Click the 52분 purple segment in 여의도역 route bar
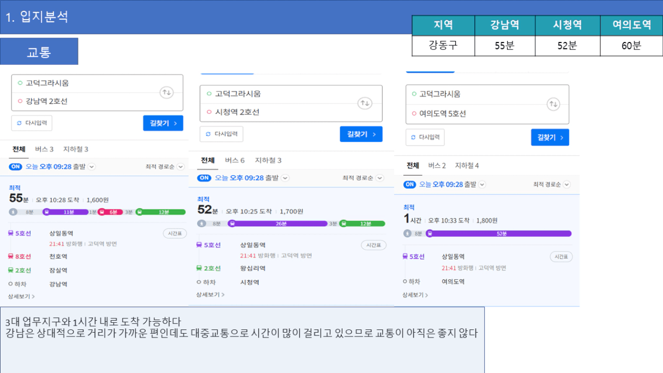The image size is (663, 373). [501, 234]
